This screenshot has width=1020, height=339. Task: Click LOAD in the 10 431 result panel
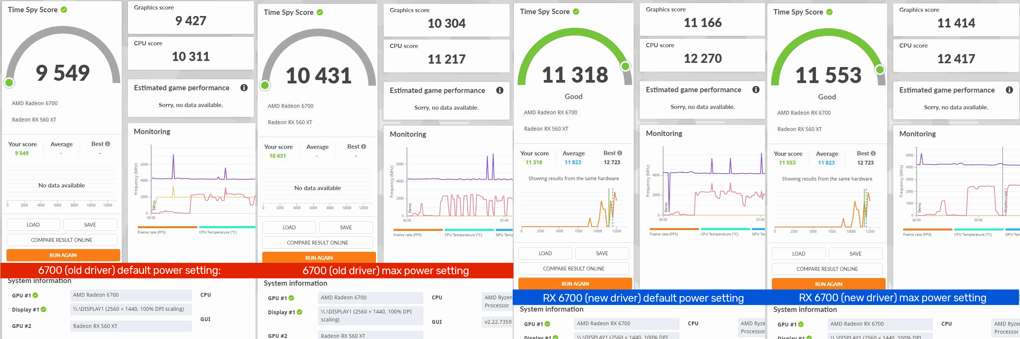pyautogui.click(x=289, y=227)
